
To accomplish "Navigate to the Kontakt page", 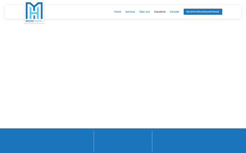I will coord(175,12).
